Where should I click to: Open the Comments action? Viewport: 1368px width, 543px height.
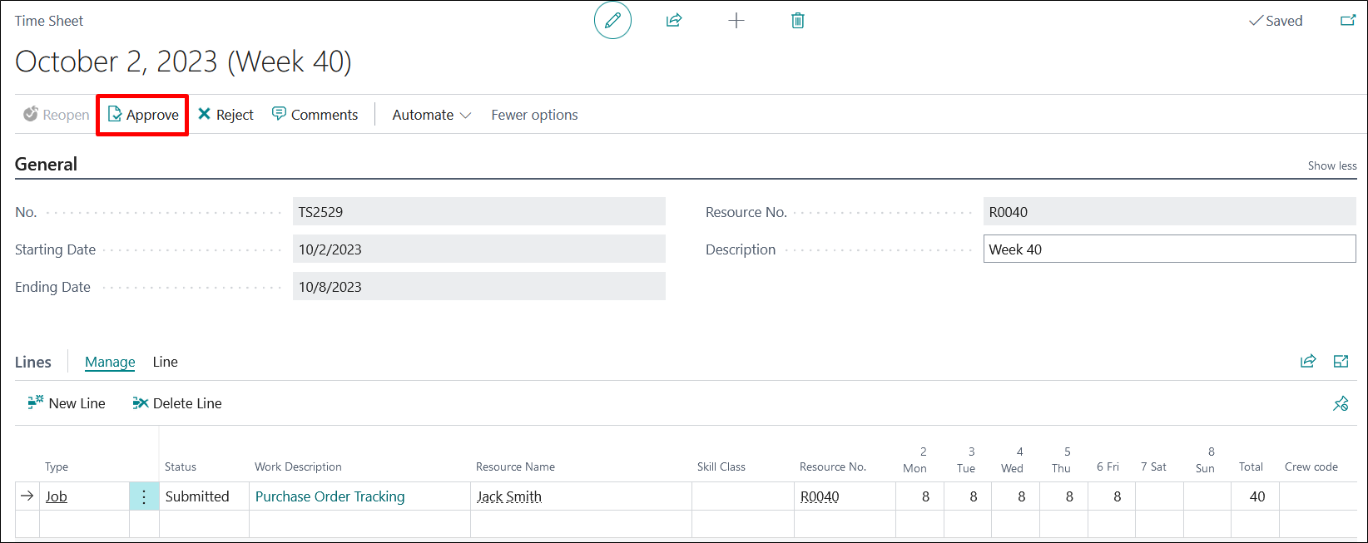pyautogui.click(x=315, y=115)
